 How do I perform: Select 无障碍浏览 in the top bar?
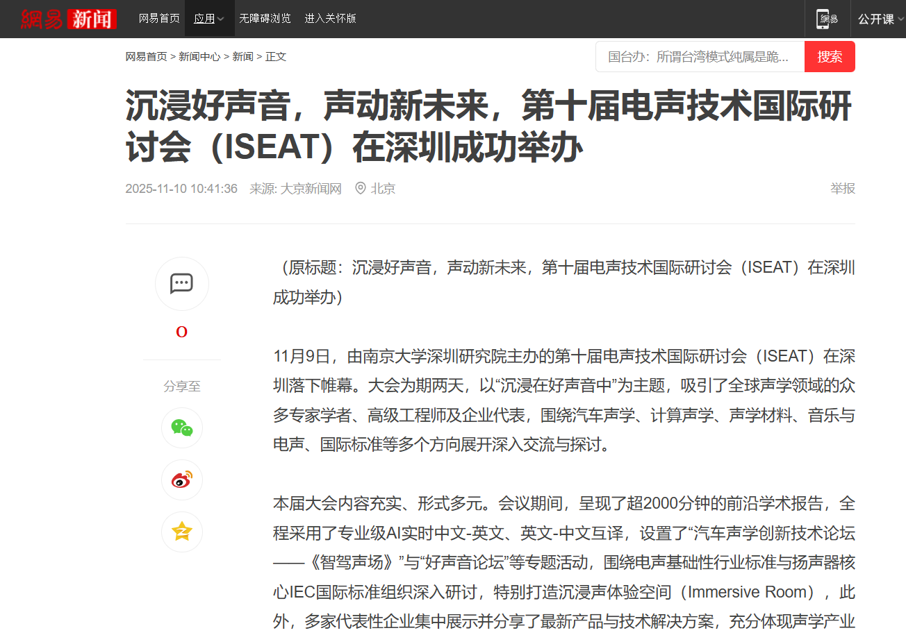(x=265, y=19)
